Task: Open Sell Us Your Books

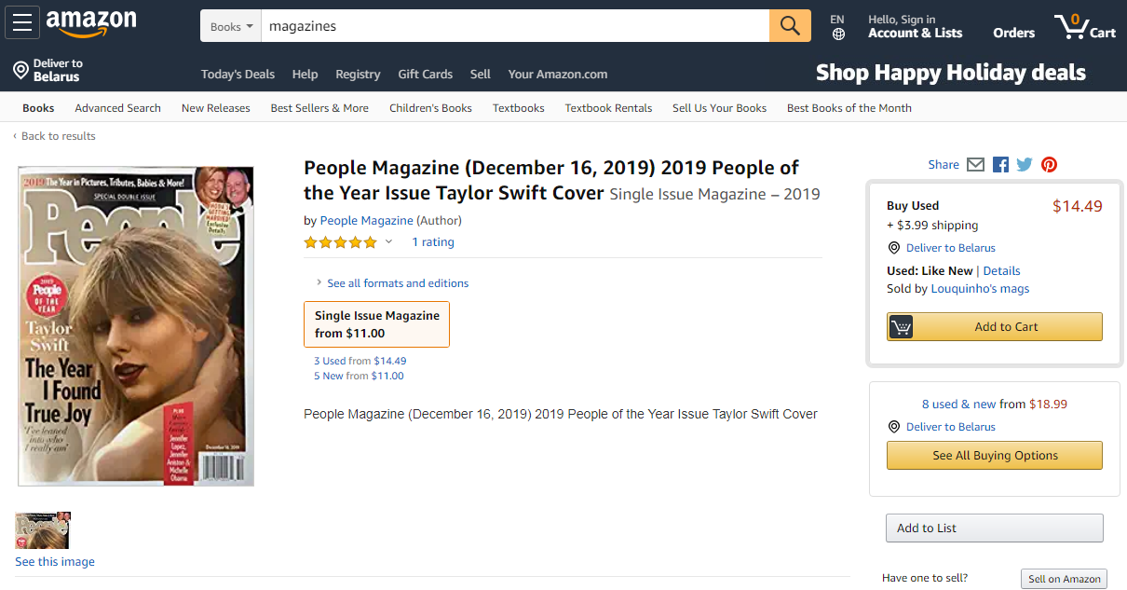Action: point(719,108)
